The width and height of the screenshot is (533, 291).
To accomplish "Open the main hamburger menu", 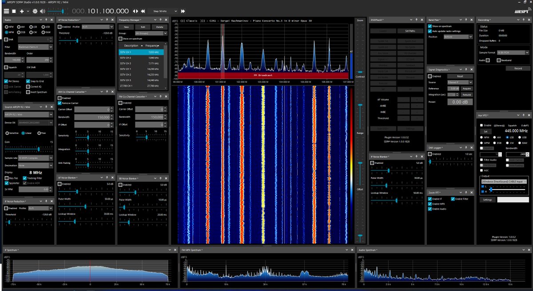I will click(6, 11).
